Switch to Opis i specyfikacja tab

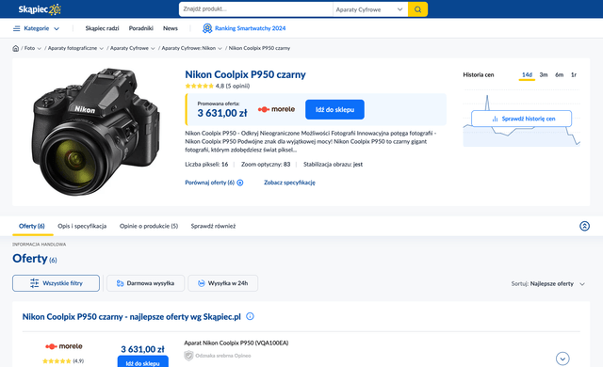[x=82, y=226]
